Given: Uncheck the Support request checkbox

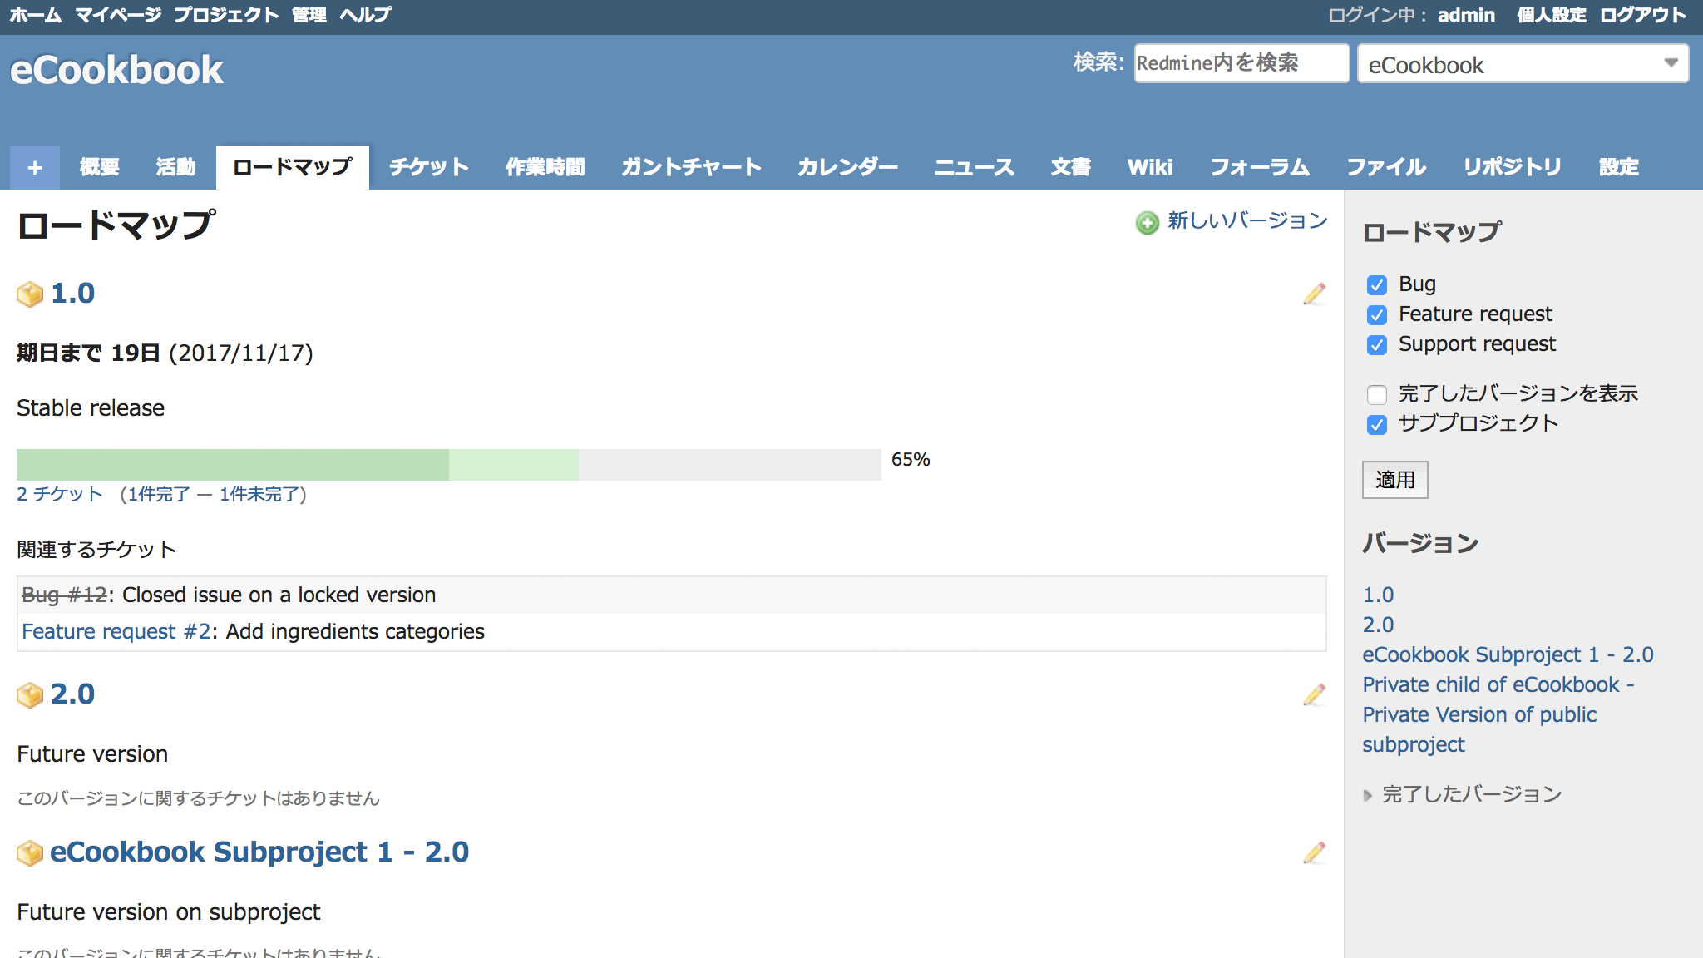Looking at the screenshot, I should 1377,345.
